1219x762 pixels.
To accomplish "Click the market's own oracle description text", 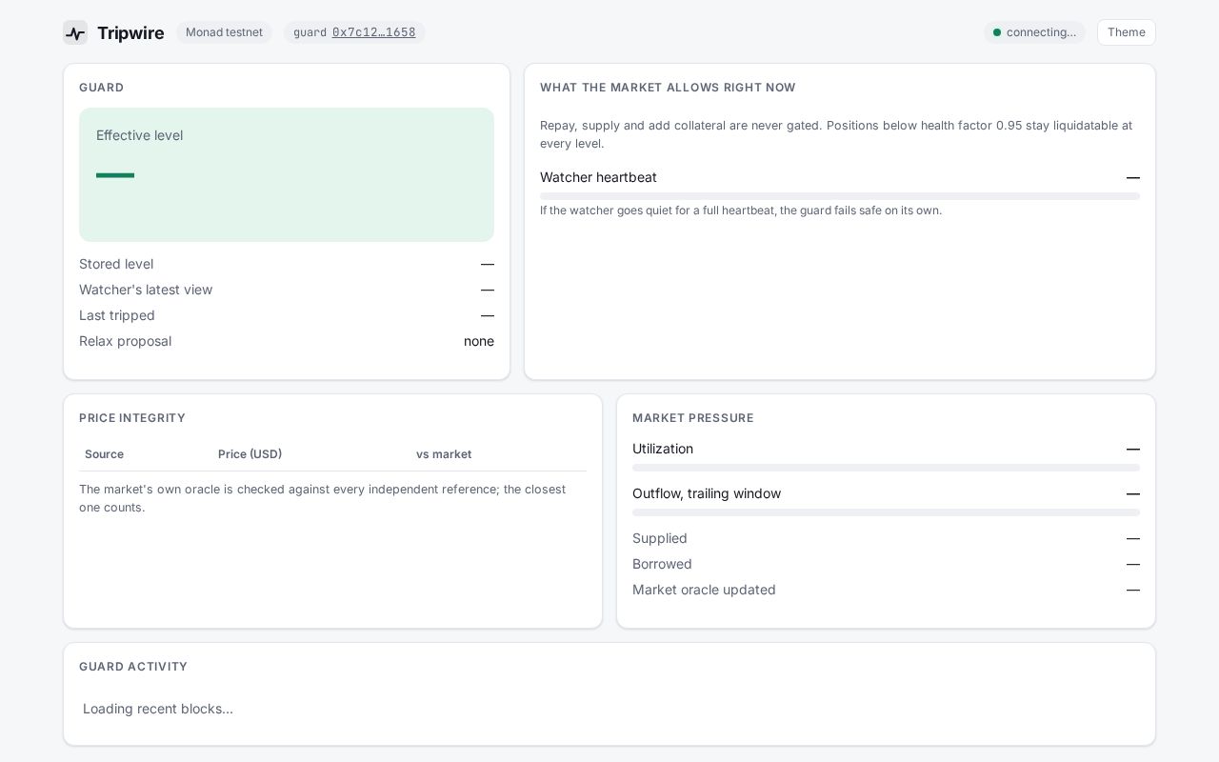I will tap(323, 498).
